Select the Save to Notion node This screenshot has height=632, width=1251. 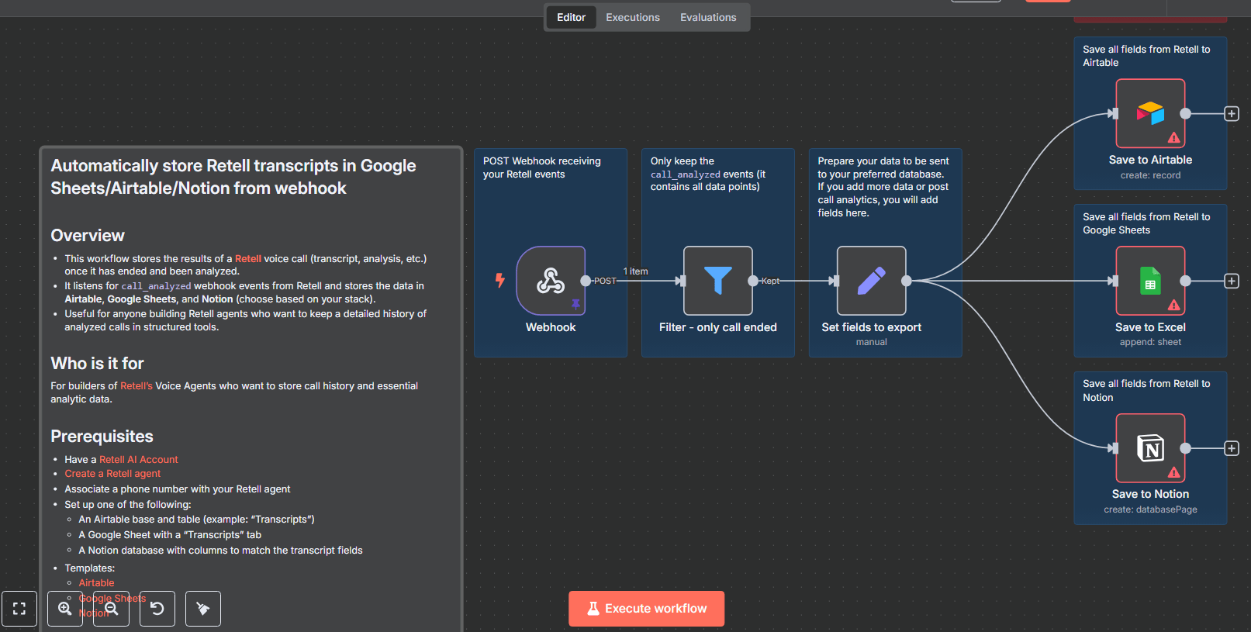[x=1150, y=448]
